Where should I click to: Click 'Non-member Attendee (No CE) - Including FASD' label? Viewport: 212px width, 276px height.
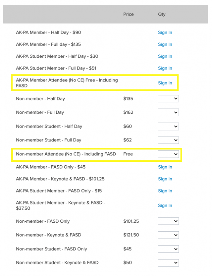point(66,154)
